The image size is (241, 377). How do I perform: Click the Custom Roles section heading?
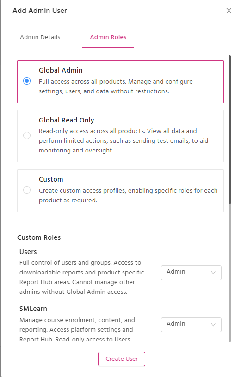pos(39,237)
